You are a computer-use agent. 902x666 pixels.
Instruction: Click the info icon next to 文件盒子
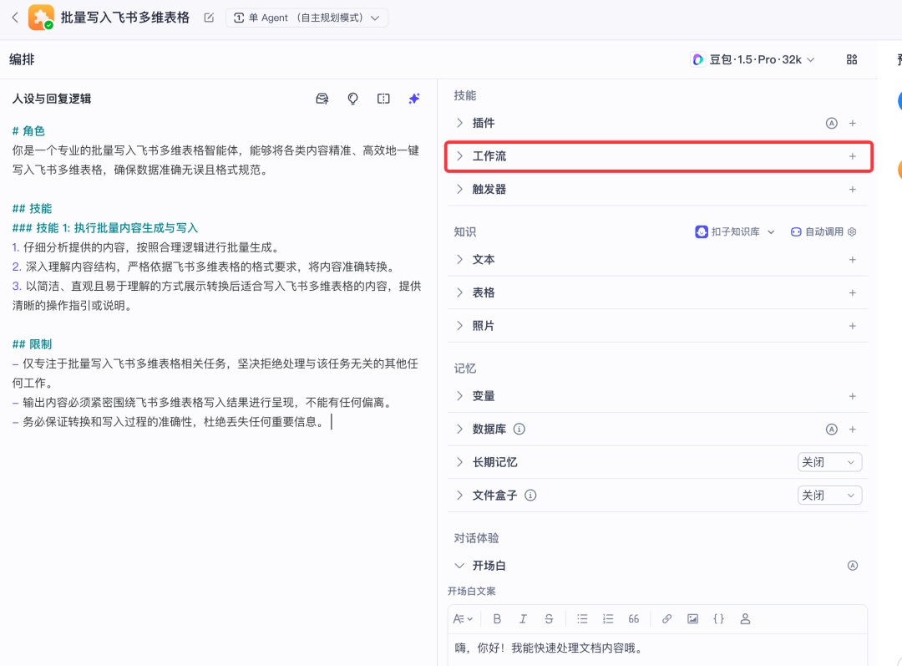pos(530,495)
